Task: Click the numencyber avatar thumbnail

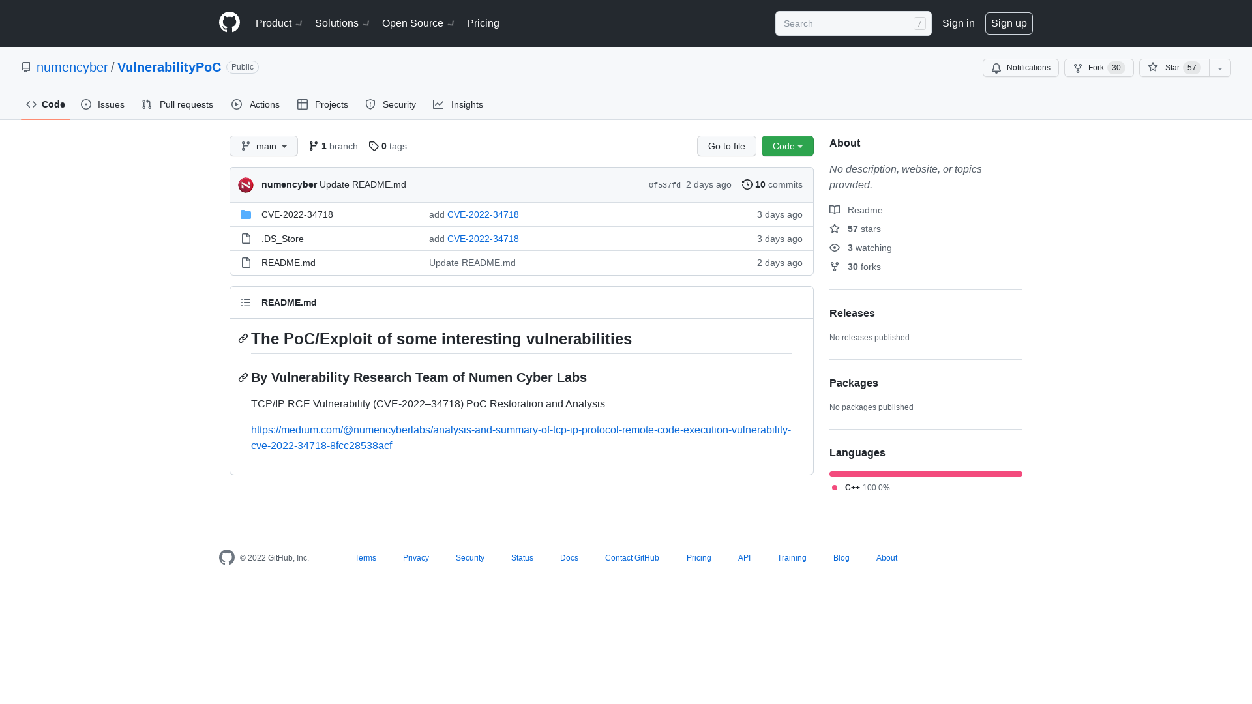Action: click(245, 184)
